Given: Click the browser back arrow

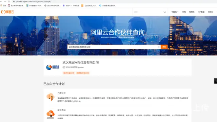Looking at the screenshot, I should coord(1,1).
